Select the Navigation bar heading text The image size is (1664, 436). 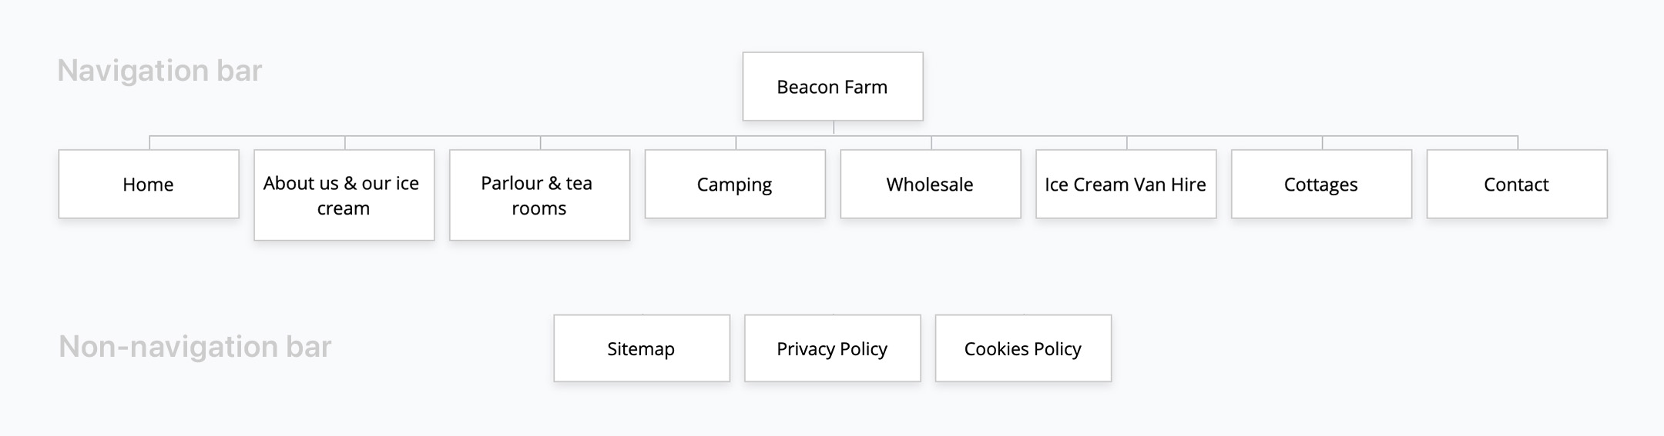159,71
